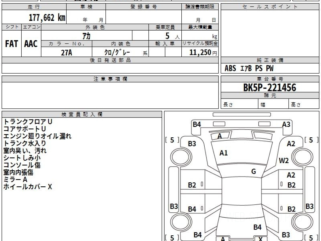Select the 登録番号 header

coord(144,7)
